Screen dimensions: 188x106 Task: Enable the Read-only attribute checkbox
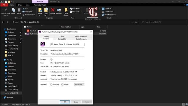click(51, 85)
